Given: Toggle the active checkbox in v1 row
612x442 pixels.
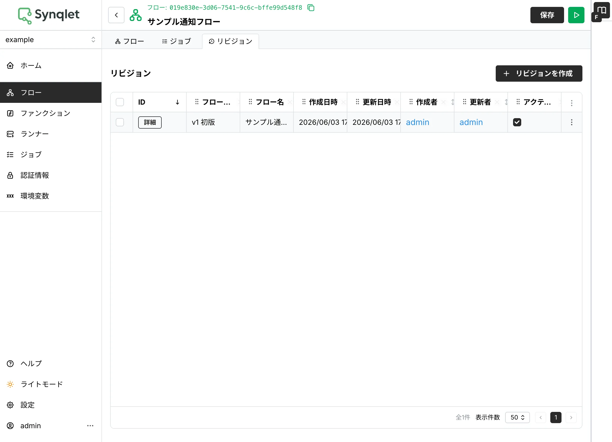Looking at the screenshot, I should [517, 122].
